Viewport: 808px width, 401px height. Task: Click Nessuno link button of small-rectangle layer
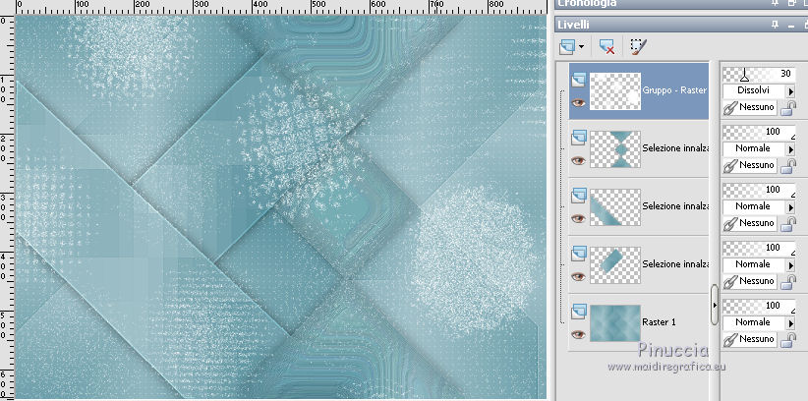click(x=751, y=281)
